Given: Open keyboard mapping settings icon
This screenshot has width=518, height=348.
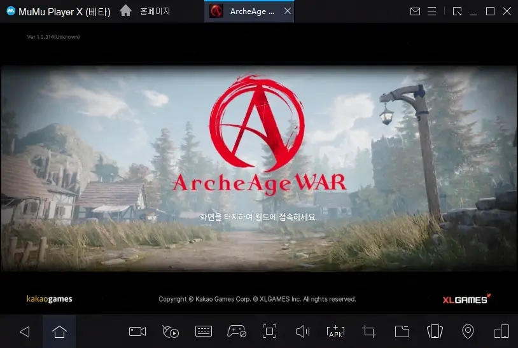Looking at the screenshot, I should 204,331.
